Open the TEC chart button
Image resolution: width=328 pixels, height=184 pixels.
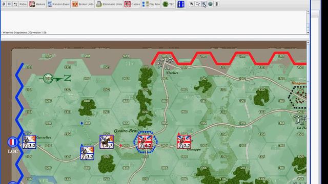pos(169,4)
